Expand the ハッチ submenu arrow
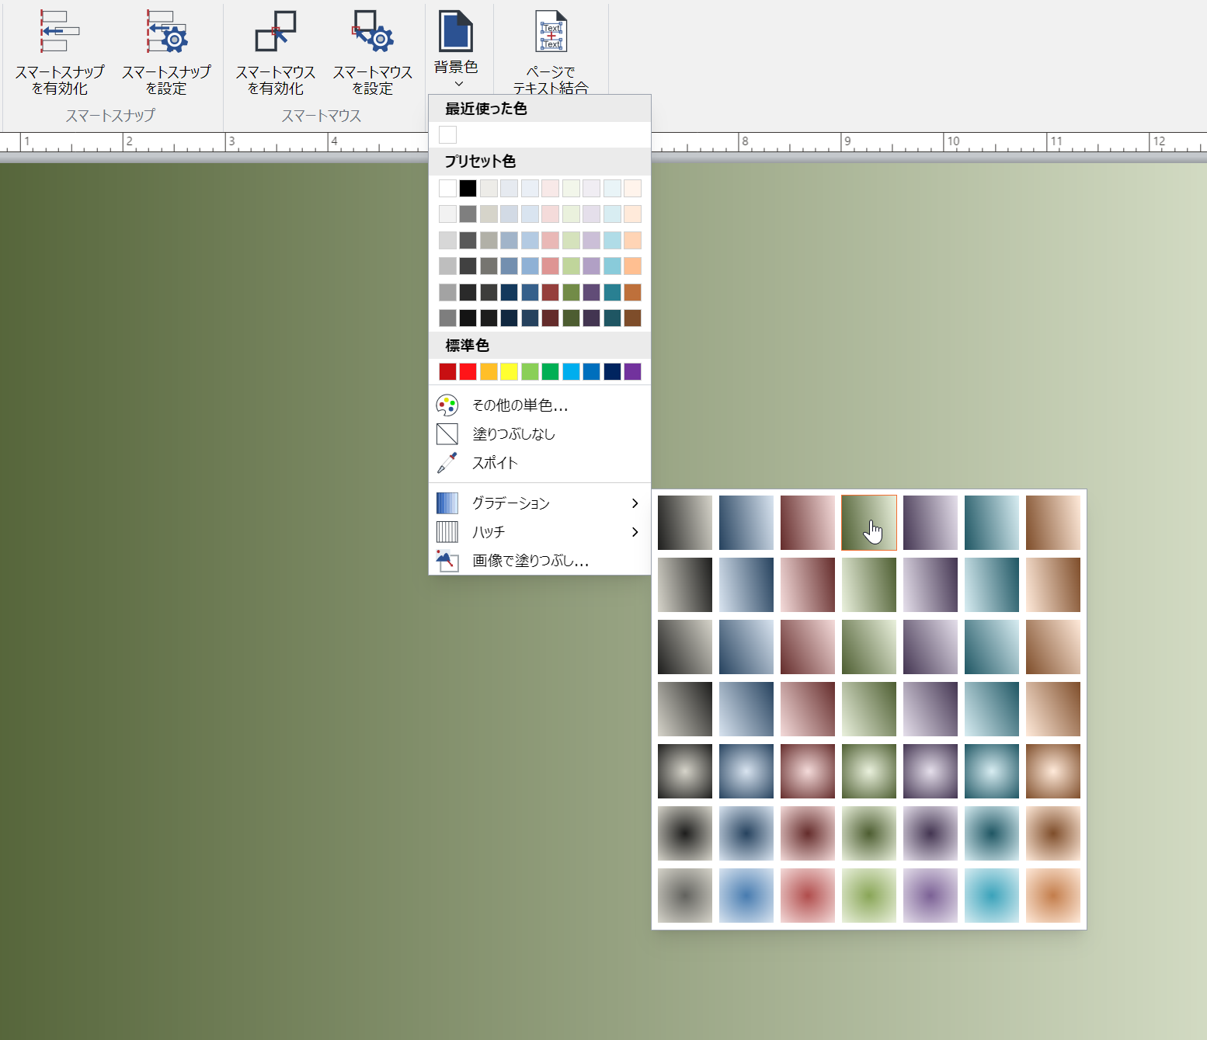This screenshot has width=1207, height=1040. (x=635, y=532)
